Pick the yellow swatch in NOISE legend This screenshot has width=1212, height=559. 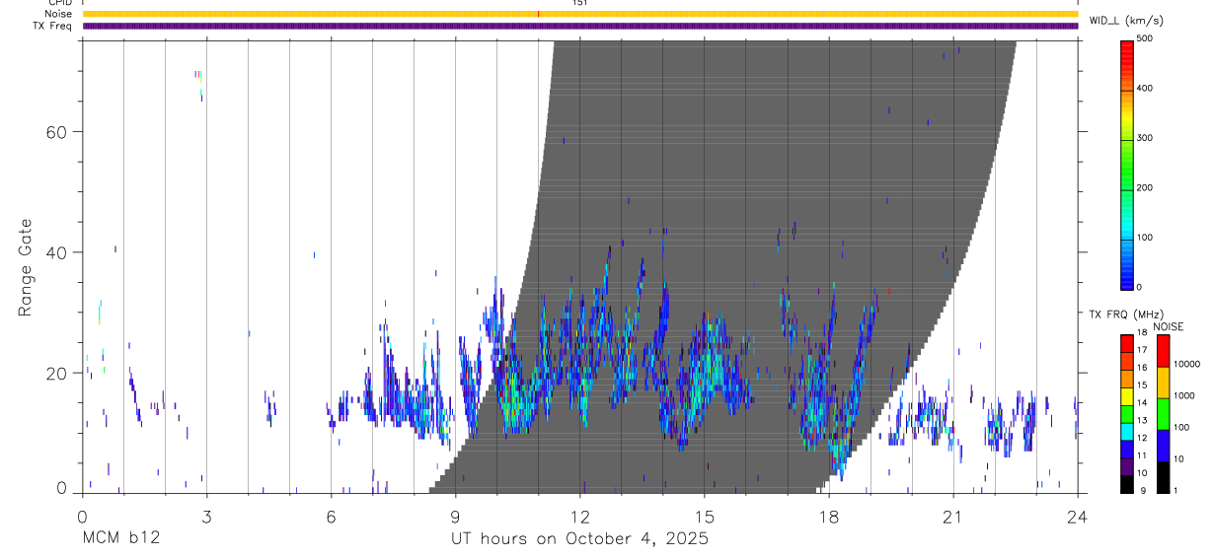[x=1163, y=383]
